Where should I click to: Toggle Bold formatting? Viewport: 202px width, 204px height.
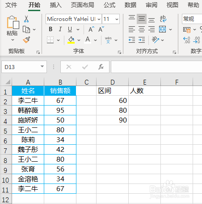tap(50, 29)
